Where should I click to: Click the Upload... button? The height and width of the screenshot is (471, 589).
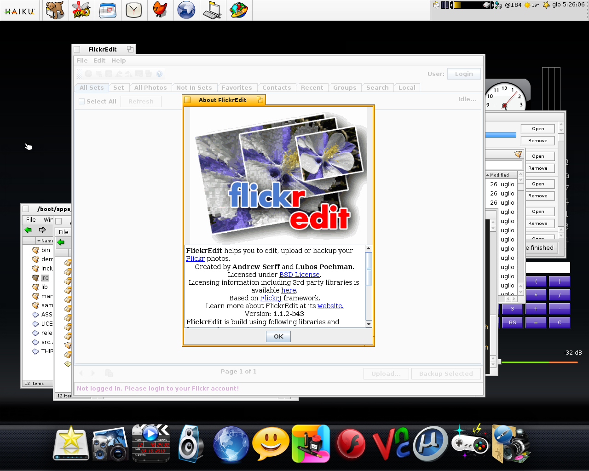[386, 373]
